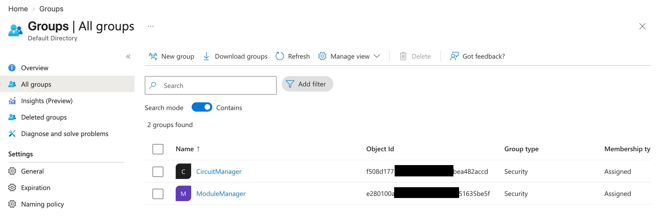Image resolution: width=660 pixels, height=216 pixels.
Task: Click the Deleted groups people icon
Action: (x=12, y=117)
